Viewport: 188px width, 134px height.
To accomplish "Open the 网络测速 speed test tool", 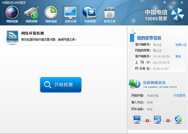I will [x=51, y=15].
